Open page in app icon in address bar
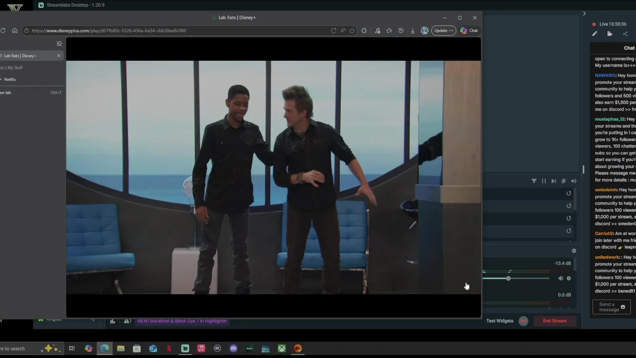 coord(333,30)
